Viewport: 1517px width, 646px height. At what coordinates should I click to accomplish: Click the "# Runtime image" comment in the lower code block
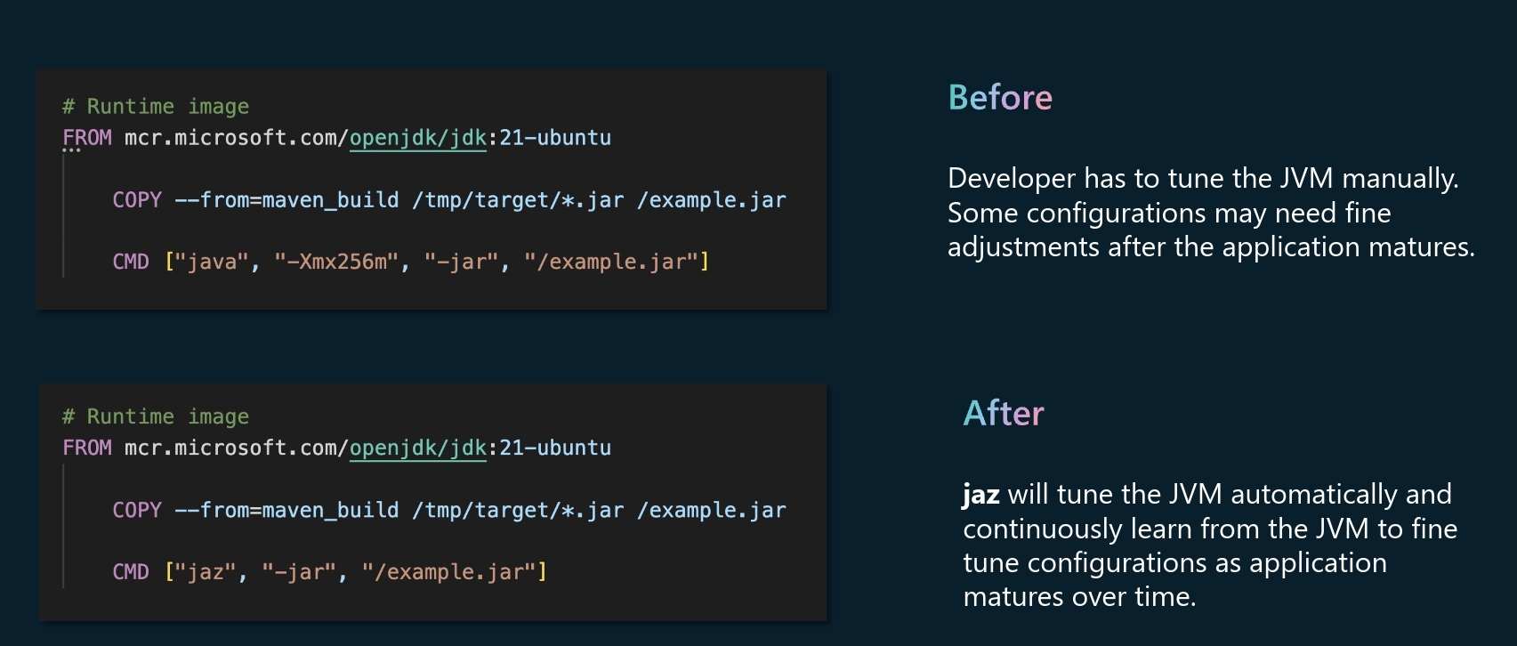pyautogui.click(x=156, y=416)
